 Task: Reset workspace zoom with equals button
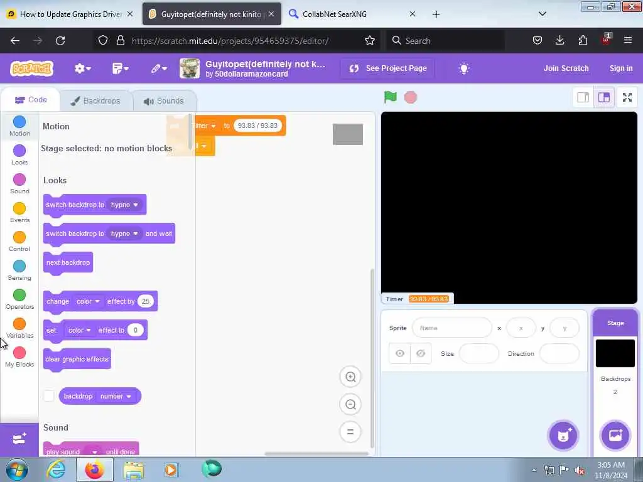click(350, 432)
